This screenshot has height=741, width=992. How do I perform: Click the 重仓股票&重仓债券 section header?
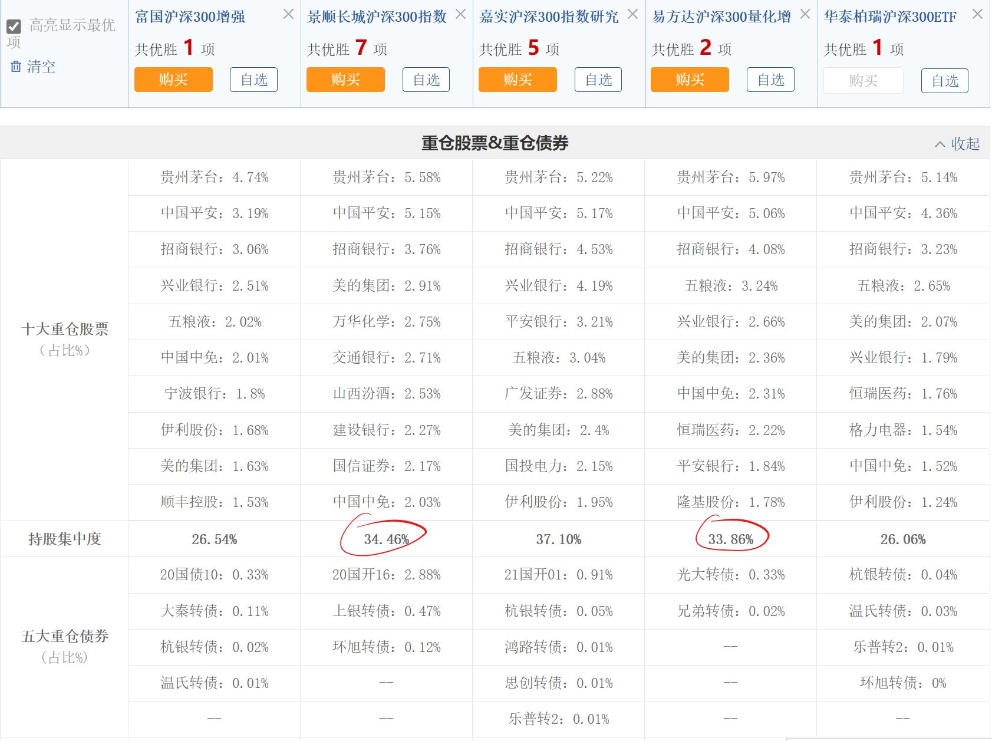(x=495, y=143)
